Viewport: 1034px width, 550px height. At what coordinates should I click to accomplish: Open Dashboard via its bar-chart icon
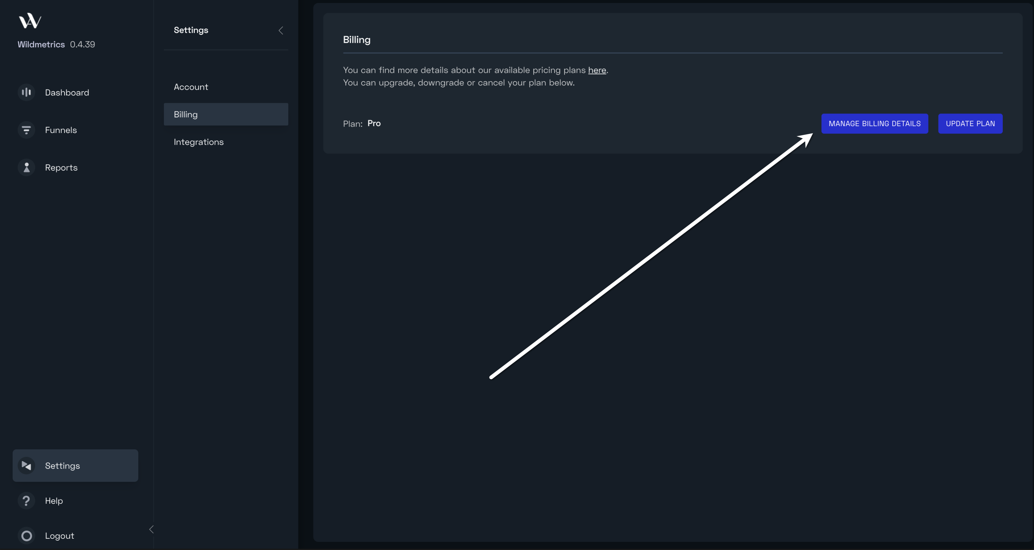[x=27, y=92]
